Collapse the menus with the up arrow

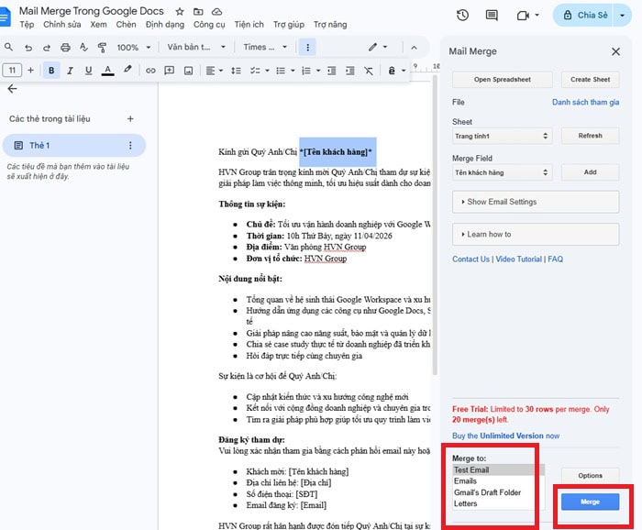coord(414,48)
